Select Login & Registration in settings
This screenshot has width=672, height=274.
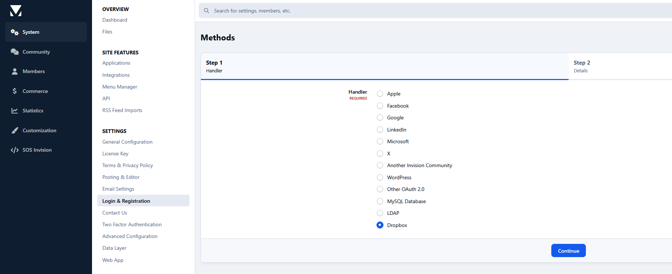tap(143, 201)
